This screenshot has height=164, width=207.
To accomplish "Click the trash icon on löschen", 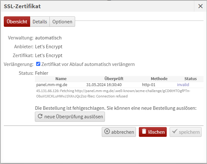I will click(144, 132).
